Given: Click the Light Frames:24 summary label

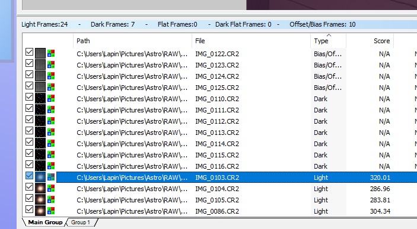Looking at the screenshot, I should (x=44, y=24).
